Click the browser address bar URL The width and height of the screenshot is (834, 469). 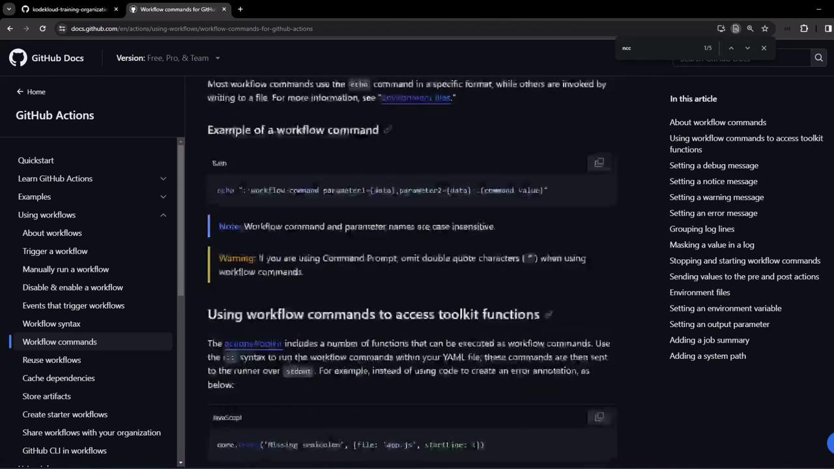(x=192, y=29)
